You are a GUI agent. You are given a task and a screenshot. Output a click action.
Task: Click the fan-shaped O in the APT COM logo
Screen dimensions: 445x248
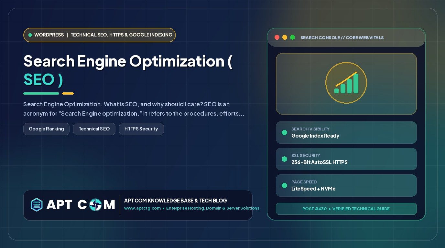pyautogui.click(x=96, y=204)
